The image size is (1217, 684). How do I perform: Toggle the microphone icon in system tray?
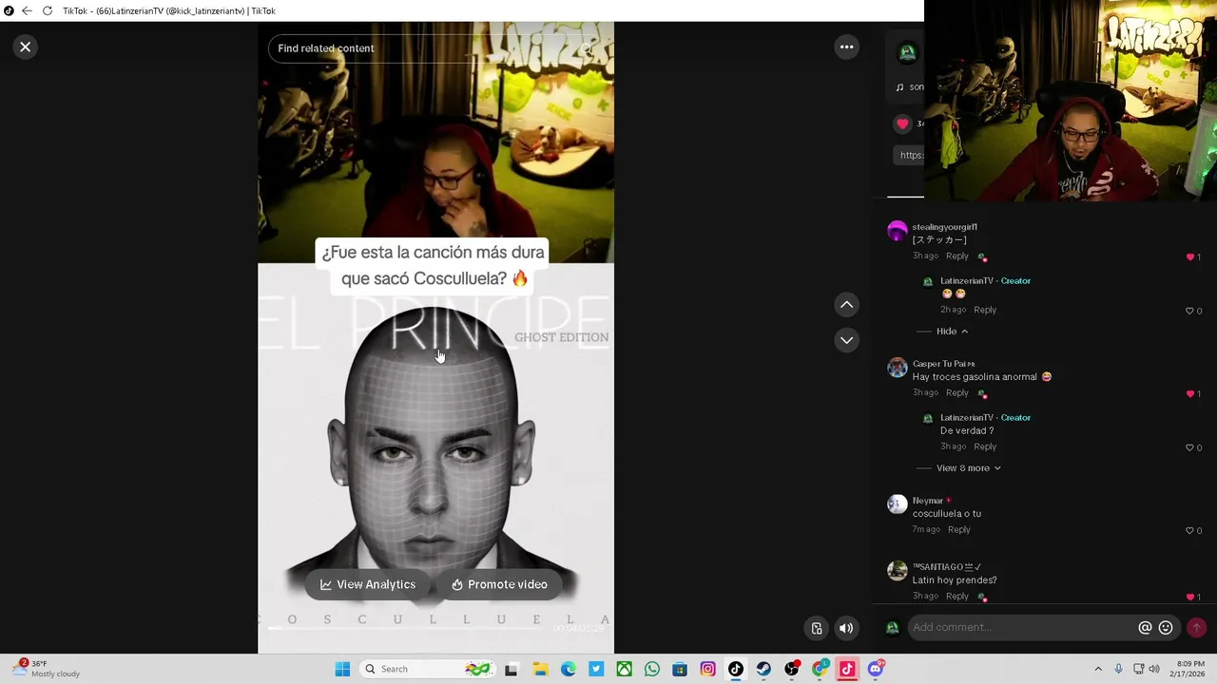(x=1118, y=669)
